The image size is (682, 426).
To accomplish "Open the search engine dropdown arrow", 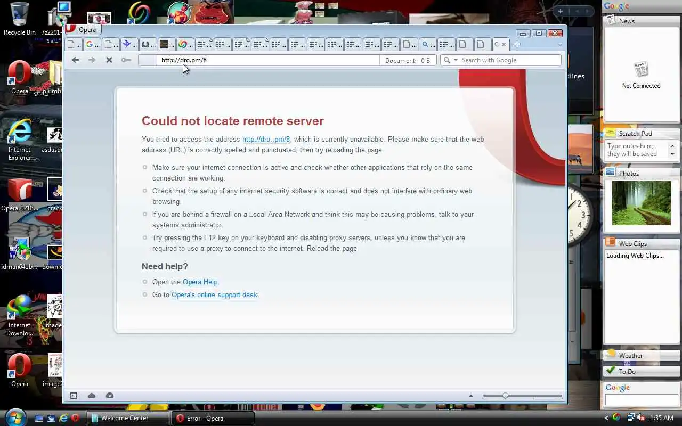I will (456, 60).
